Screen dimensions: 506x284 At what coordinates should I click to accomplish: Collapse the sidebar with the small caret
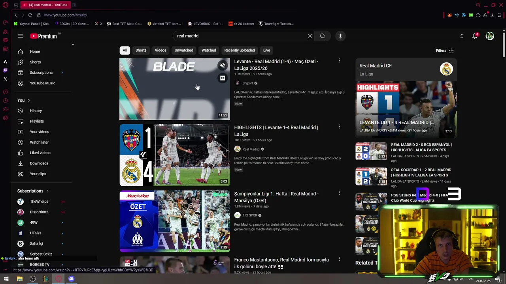coord(73,45)
